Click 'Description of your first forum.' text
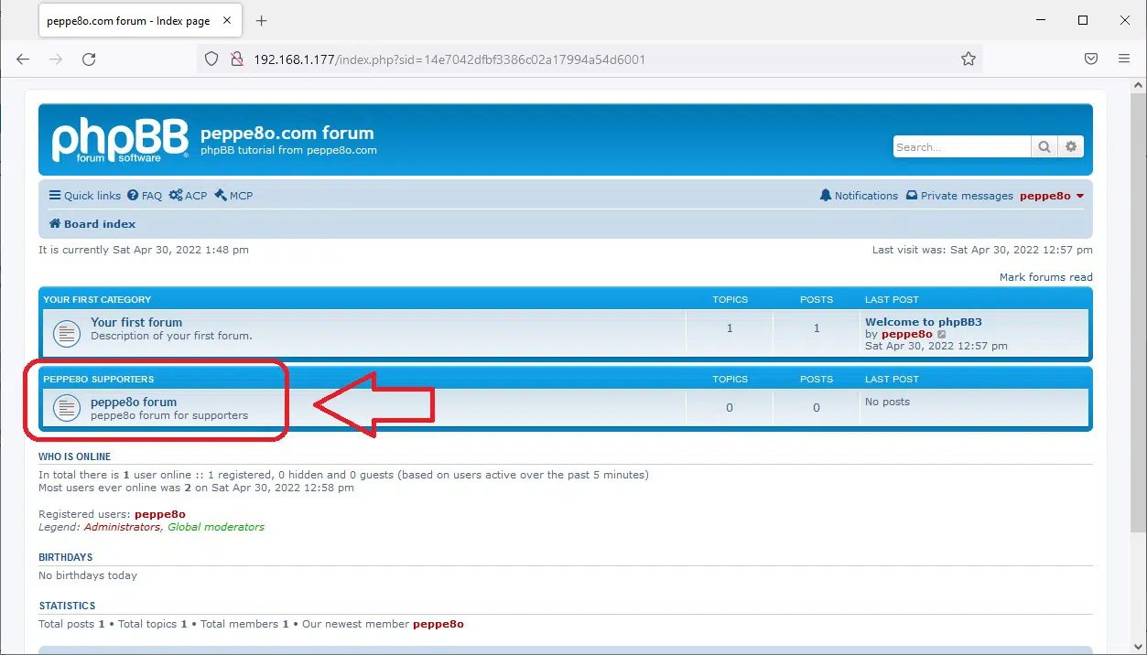The height and width of the screenshot is (655, 1147). (x=171, y=336)
